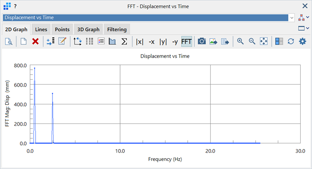The image size is (312, 169).
Task: Click the add data series icon
Action: pos(50,42)
